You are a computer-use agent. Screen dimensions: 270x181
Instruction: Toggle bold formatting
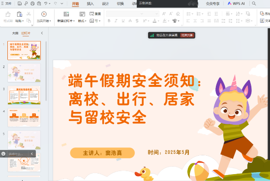pyautogui.click(x=109, y=21)
